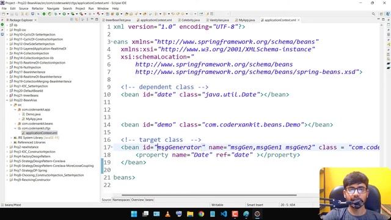Expand the com.coderxankit.beans package
Screen dimensions: 391x220
point(15,123)
